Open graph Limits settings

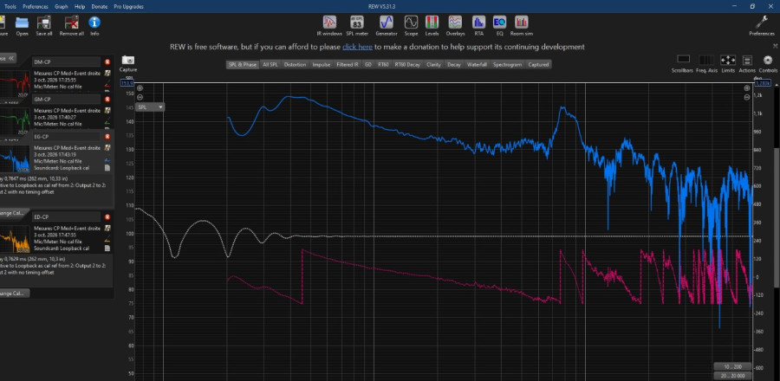[728, 60]
